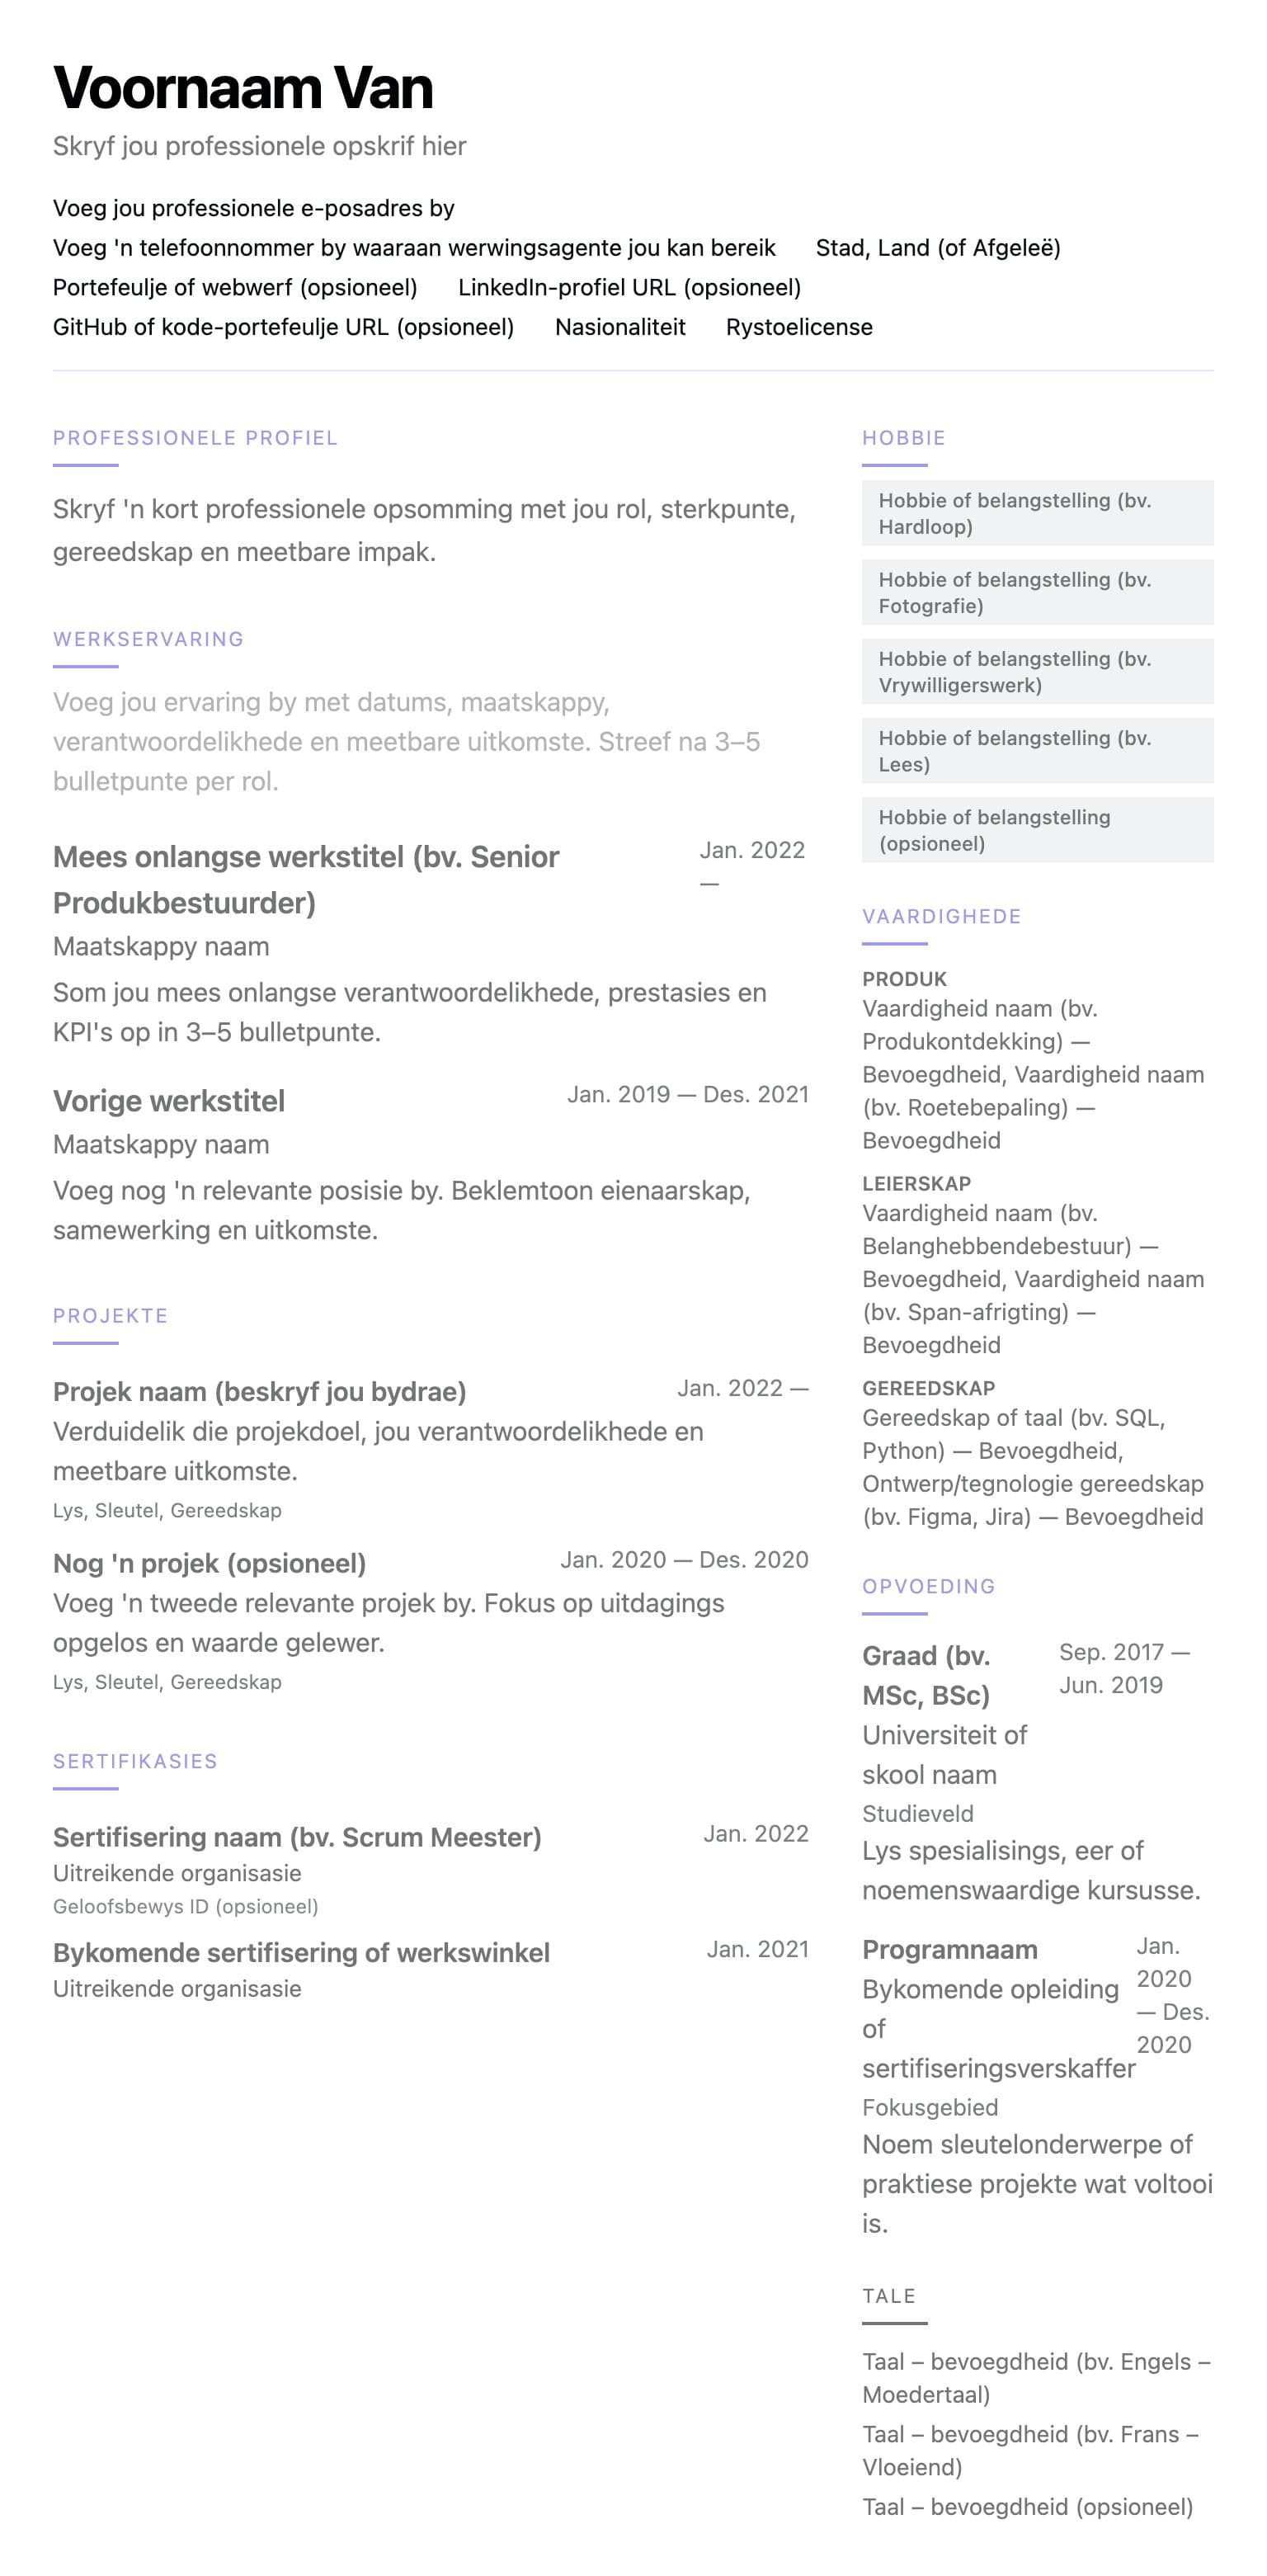Click the GitHub of kode-portefeulje URL field
Screen dimensions: 1267x2576
pyautogui.click(x=283, y=327)
